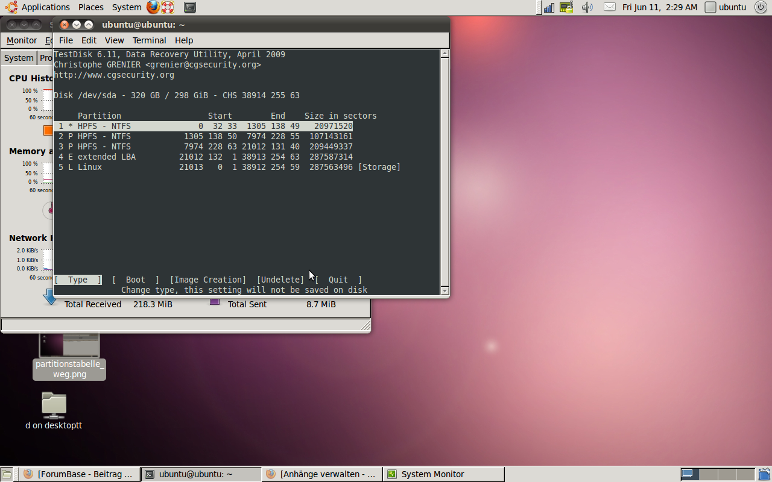This screenshot has height=482, width=772.
Task: Click purple Total Sent color swatch
Action: [x=215, y=301]
